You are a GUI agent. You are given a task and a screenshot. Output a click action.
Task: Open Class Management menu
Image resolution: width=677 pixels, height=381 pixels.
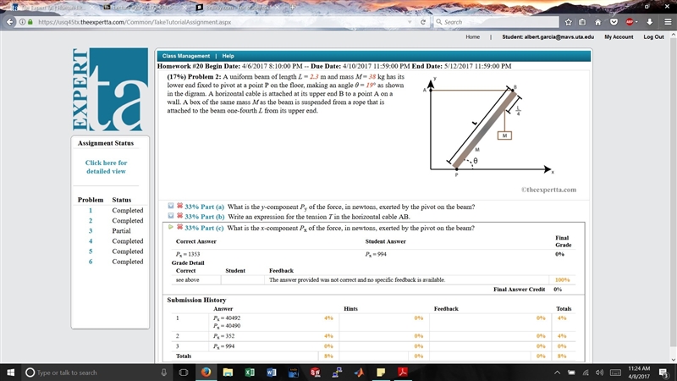[x=186, y=56]
